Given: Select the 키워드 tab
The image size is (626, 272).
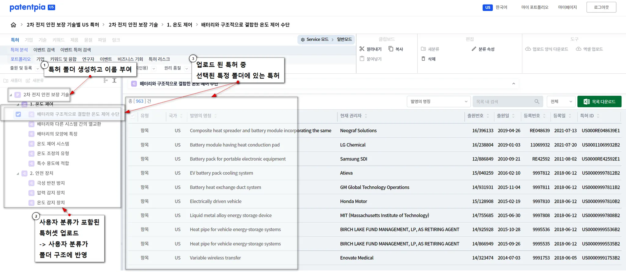Looking at the screenshot, I should point(58,40).
